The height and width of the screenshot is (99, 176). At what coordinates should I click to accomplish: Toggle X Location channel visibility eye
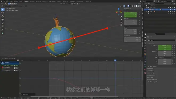click(3, 67)
